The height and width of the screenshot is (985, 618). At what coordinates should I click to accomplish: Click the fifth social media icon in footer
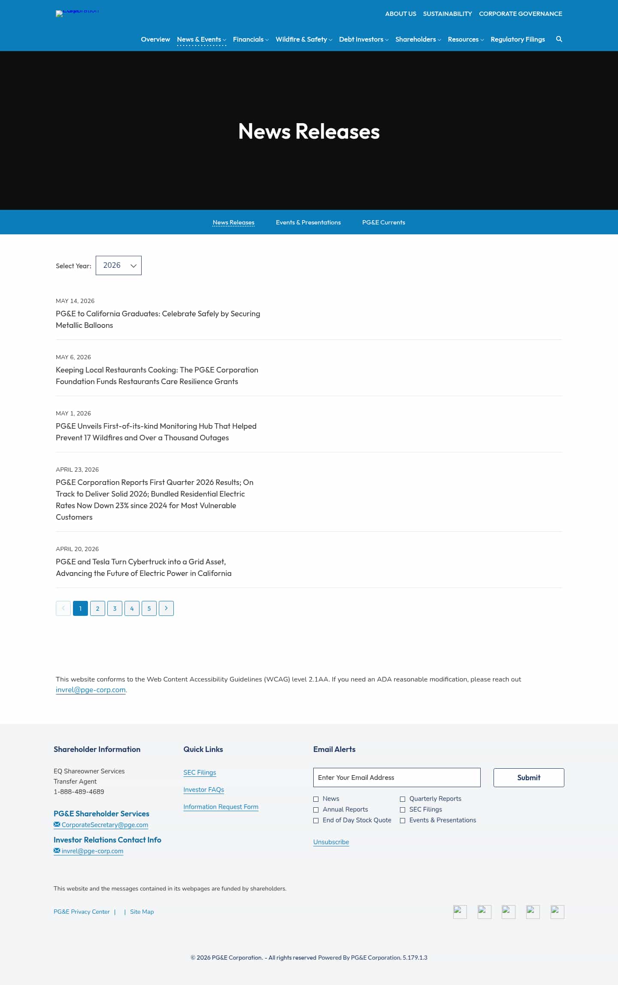pos(557,912)
